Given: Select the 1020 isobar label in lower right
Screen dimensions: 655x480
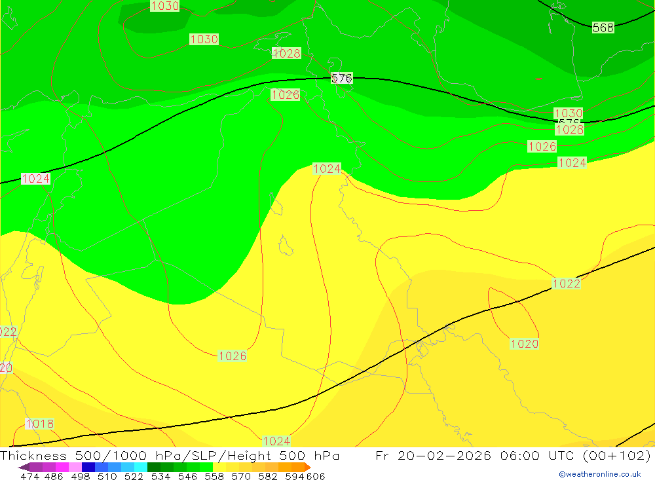Looking at the screenshot, I should click(524, 344).
